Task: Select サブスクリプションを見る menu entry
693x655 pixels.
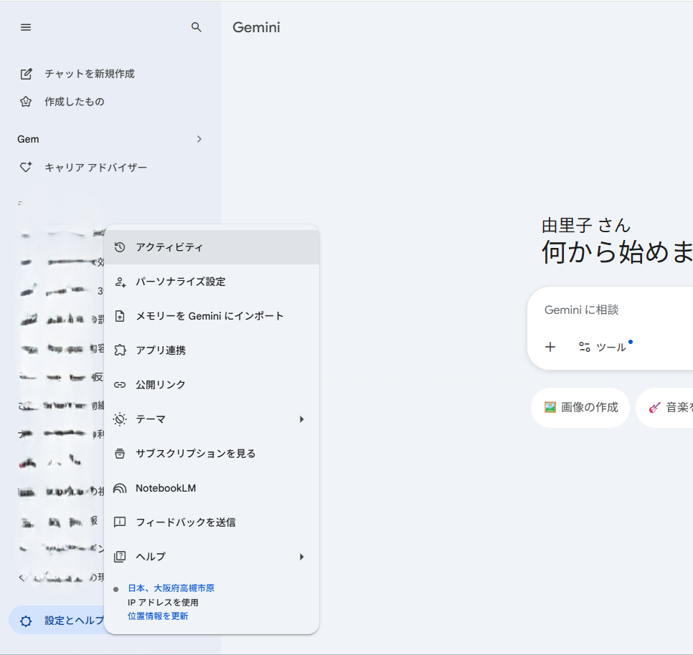Action: pos(195,454)
